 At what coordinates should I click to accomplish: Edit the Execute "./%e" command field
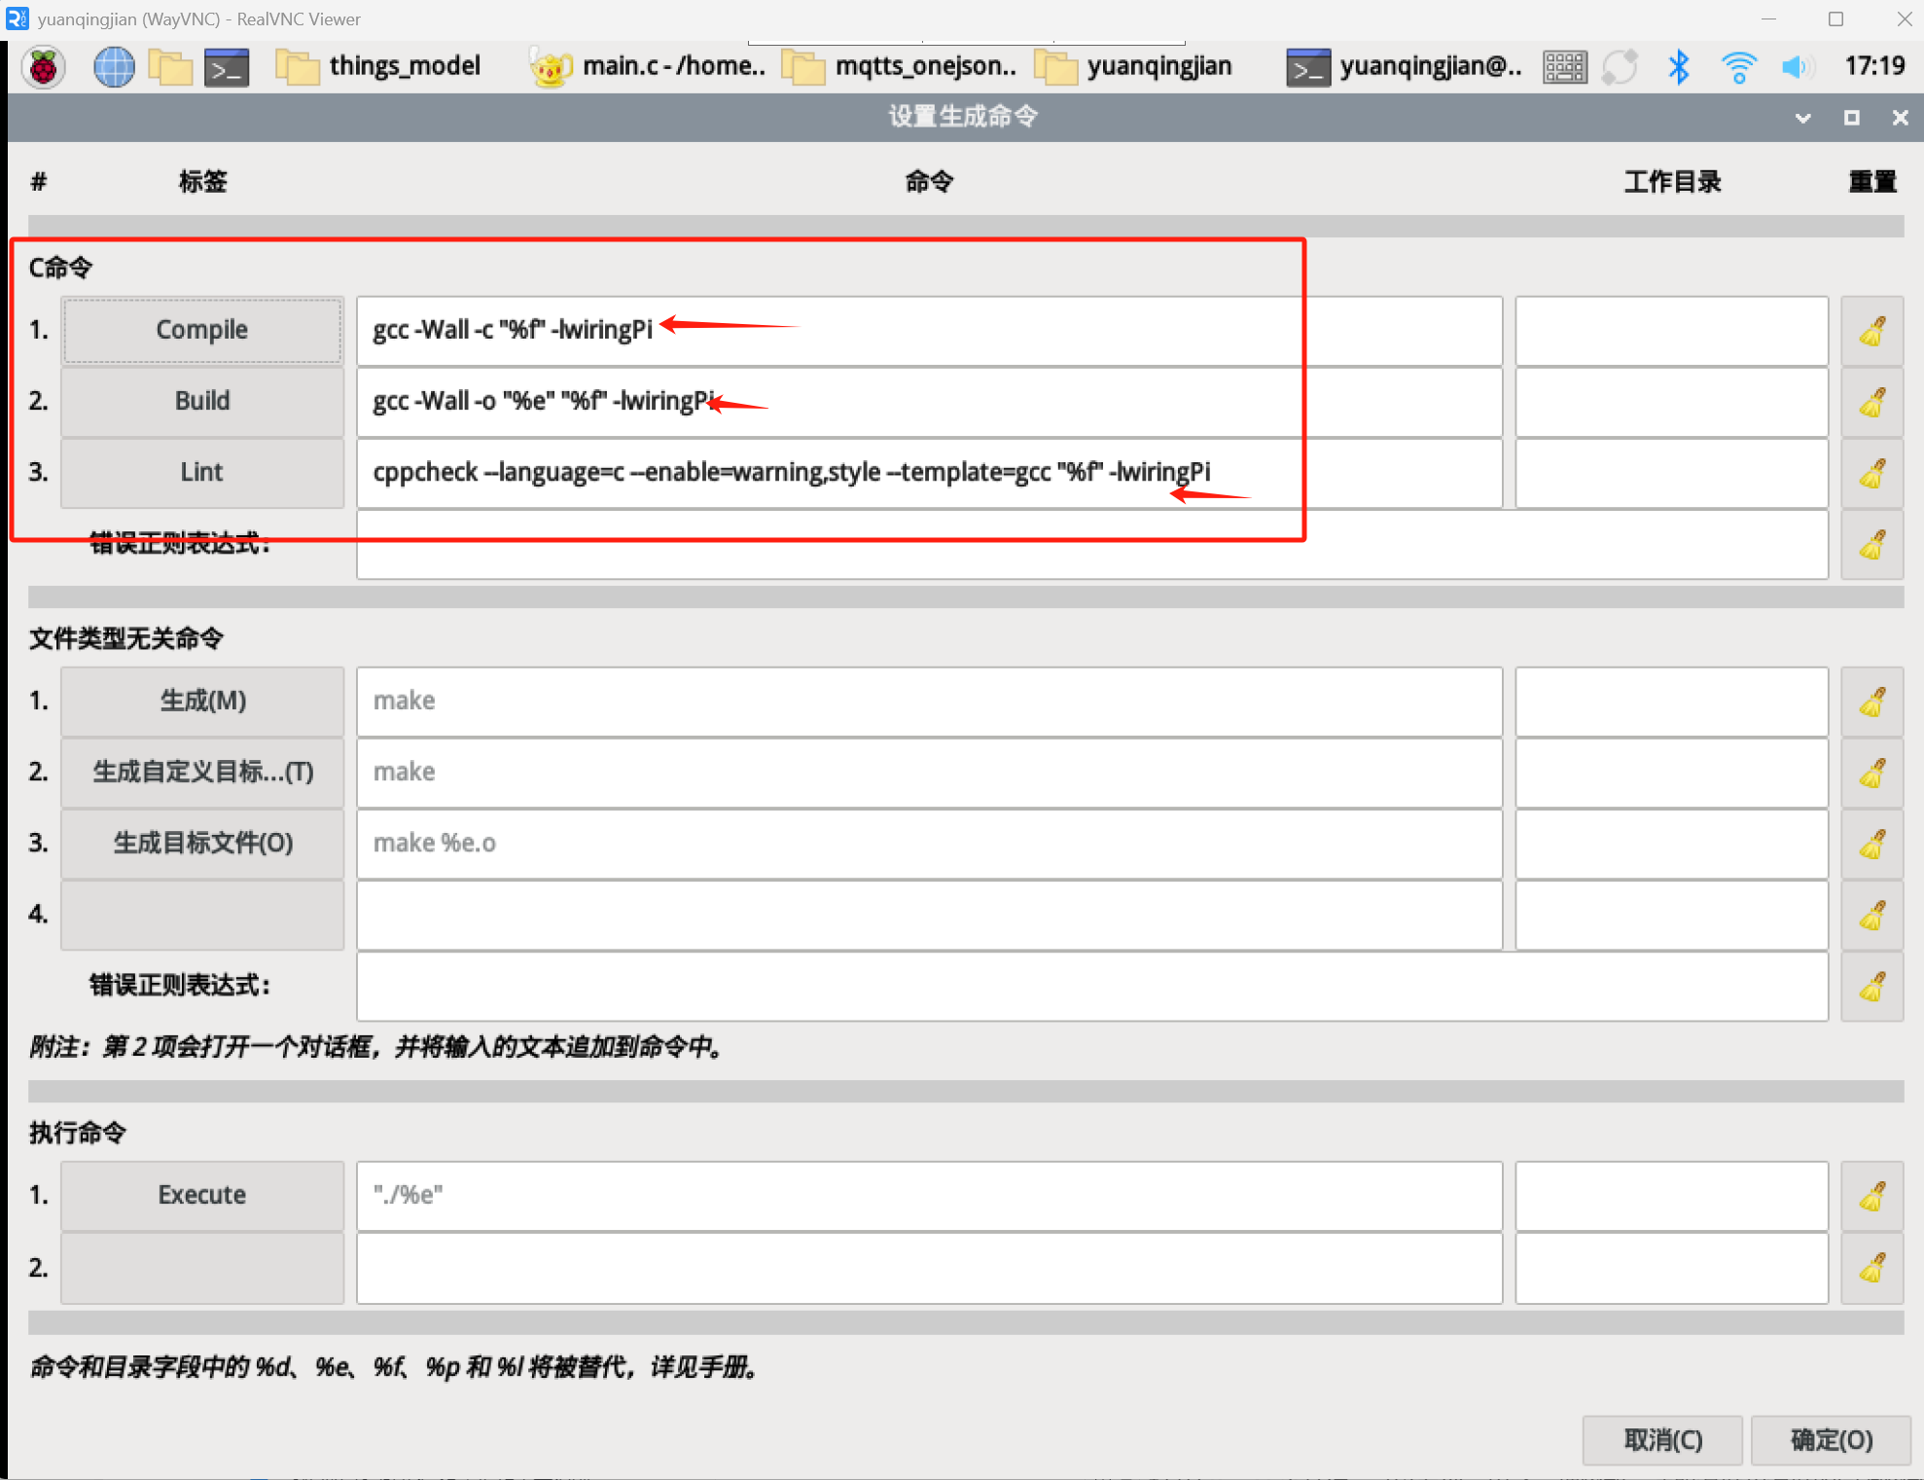(x=929, y=1196)
